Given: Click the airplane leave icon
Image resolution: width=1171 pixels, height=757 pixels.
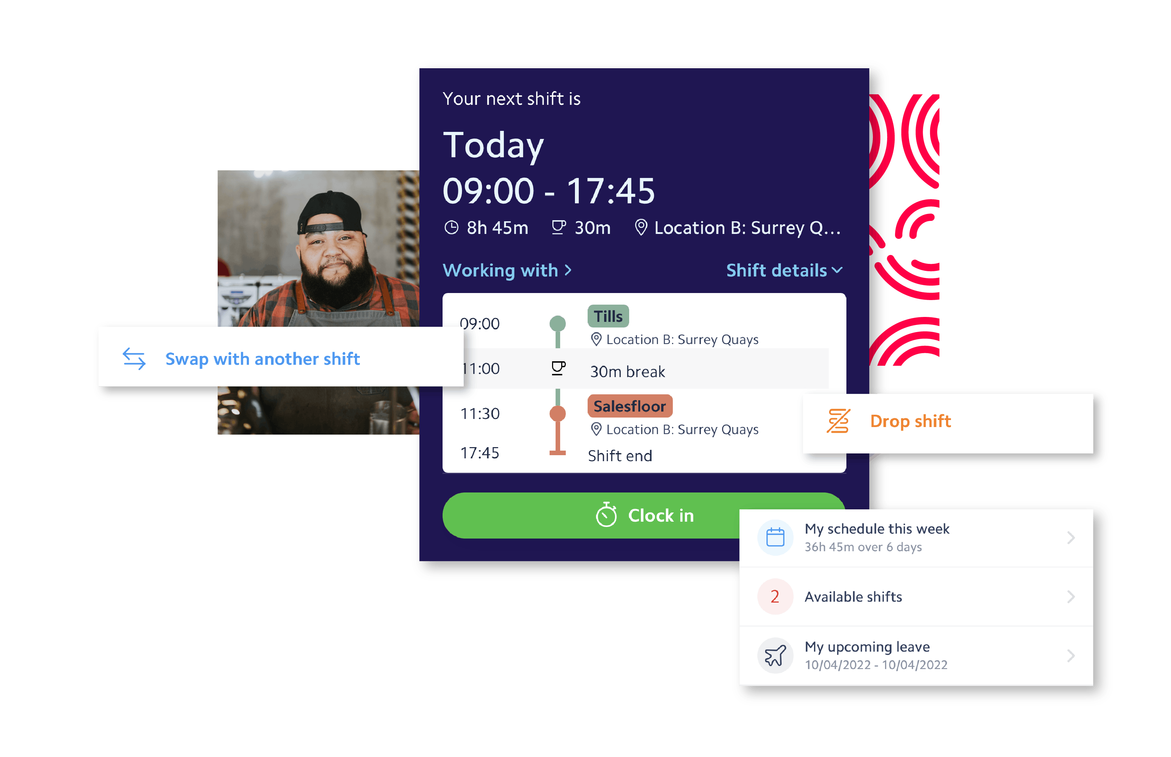Looking at the screenshot, I should click(775, 656).
